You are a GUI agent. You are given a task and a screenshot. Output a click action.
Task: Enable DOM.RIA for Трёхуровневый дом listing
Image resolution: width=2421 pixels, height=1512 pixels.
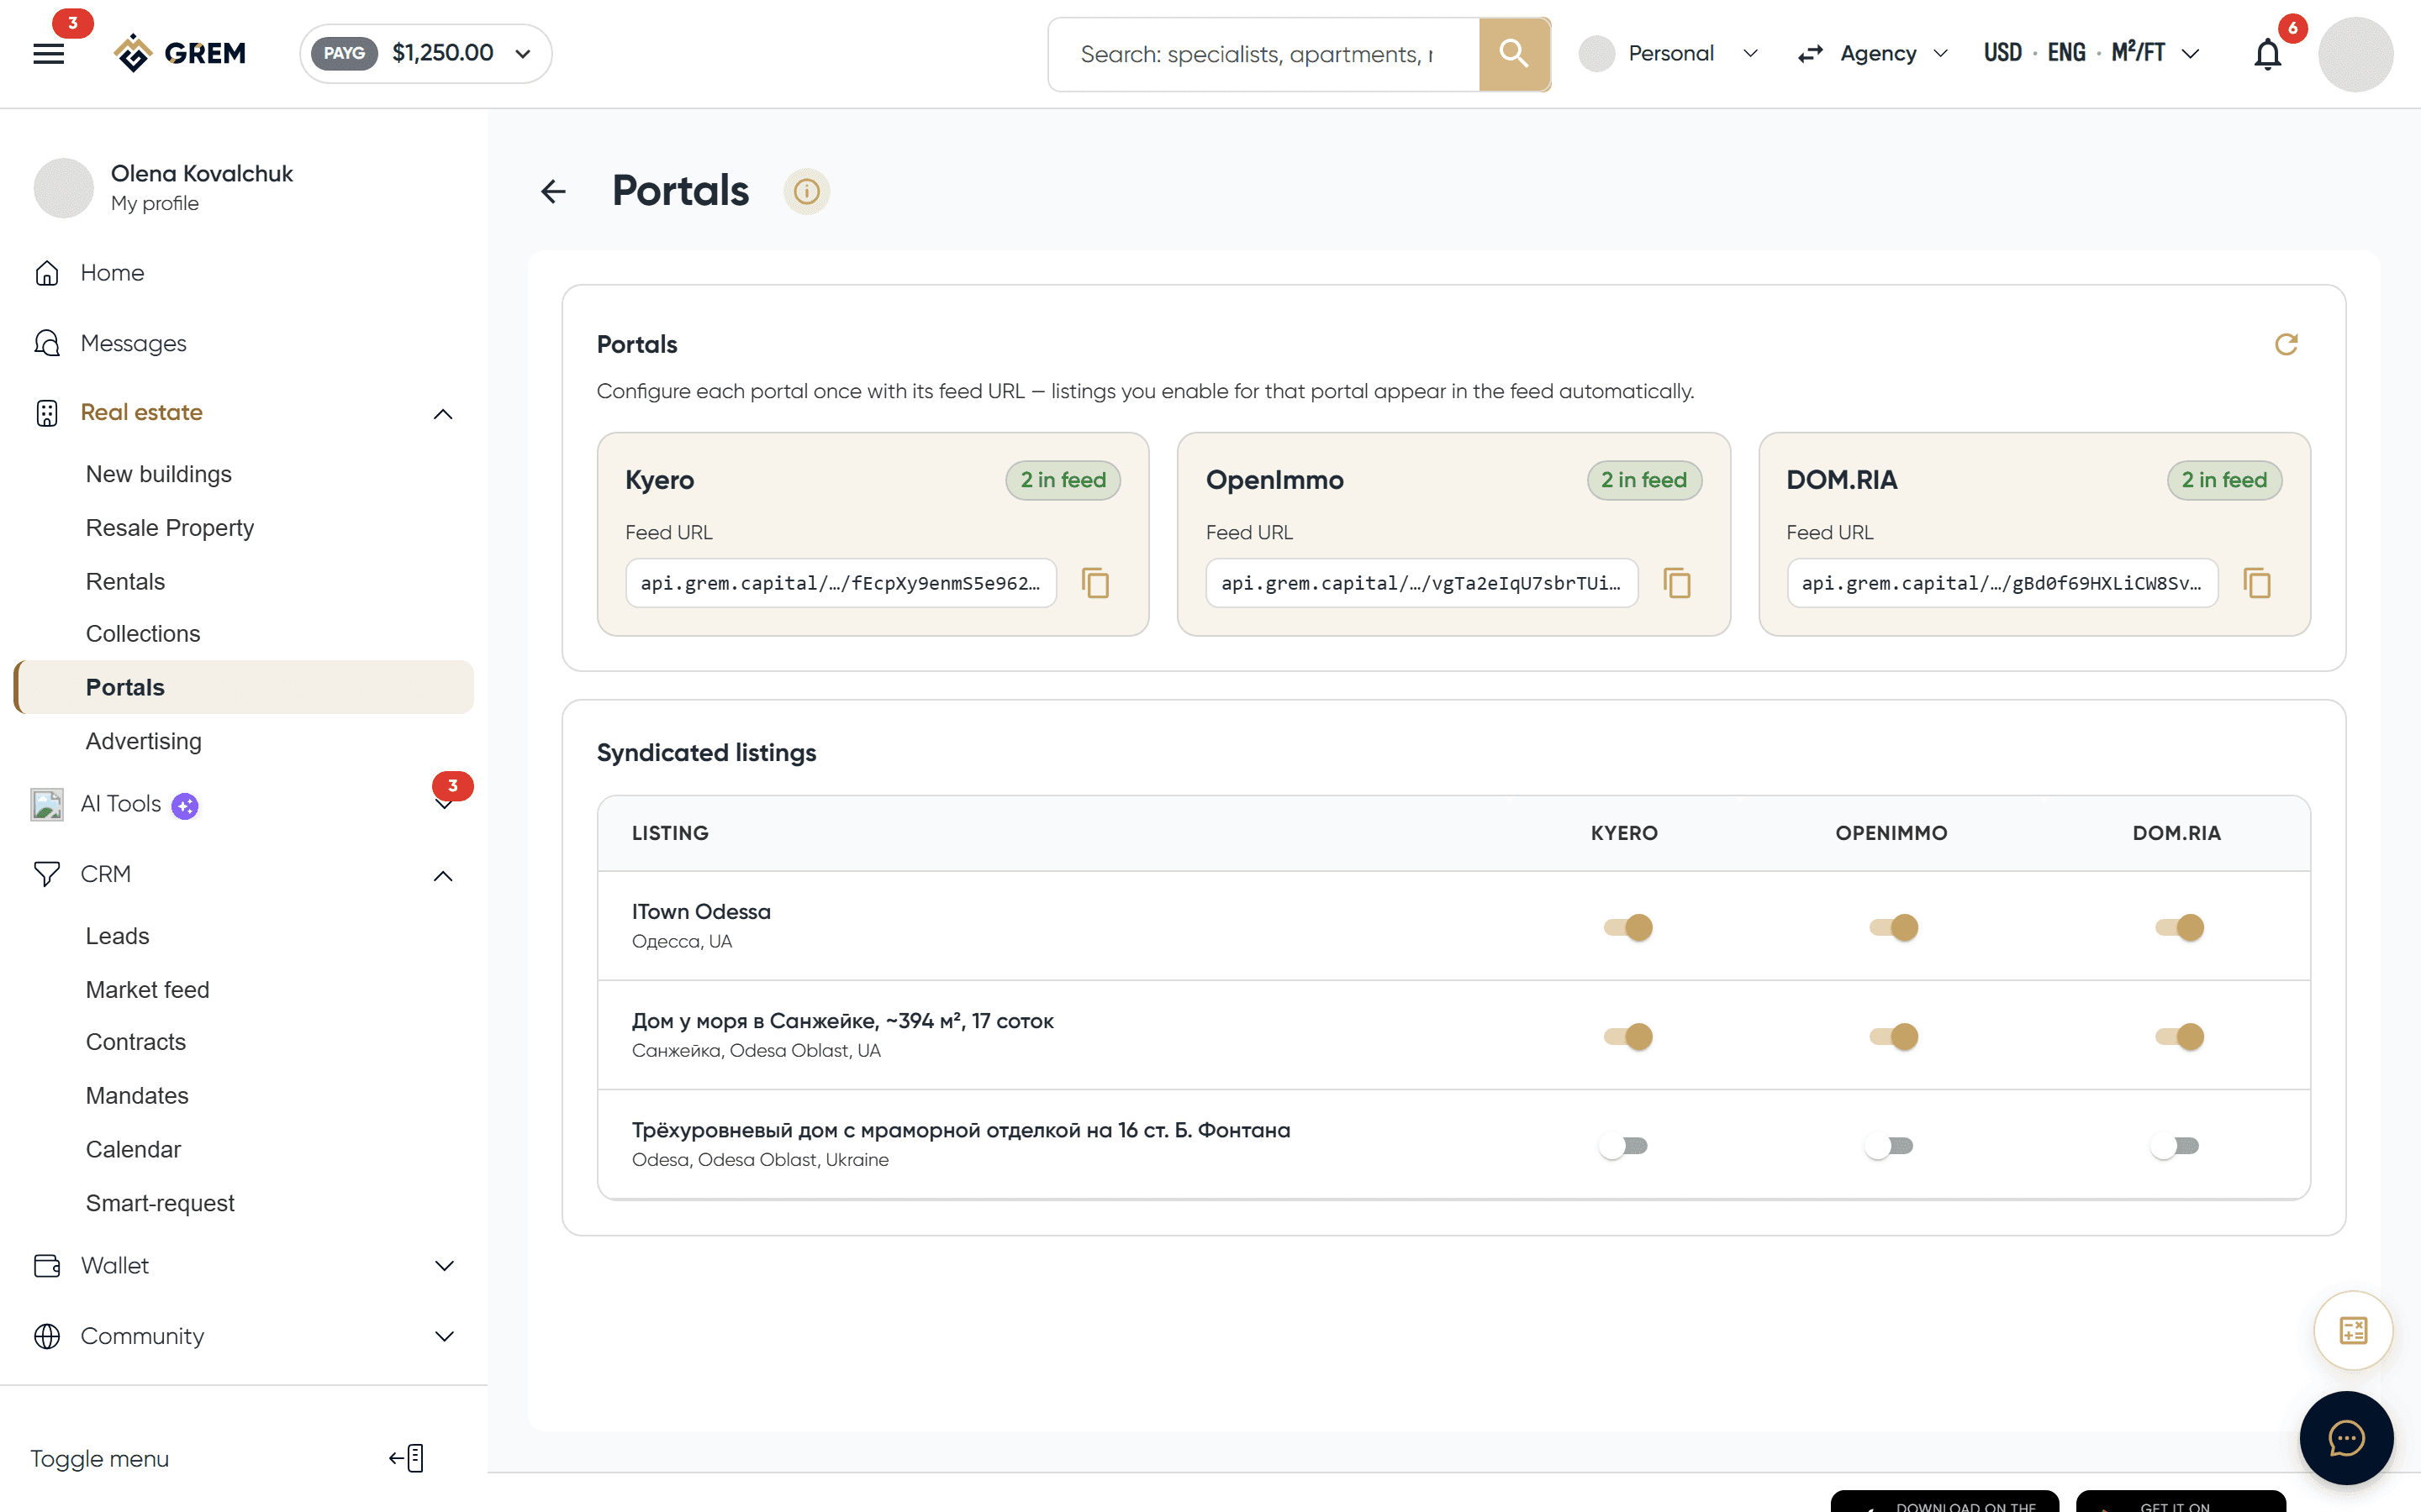[2174, 1145]
